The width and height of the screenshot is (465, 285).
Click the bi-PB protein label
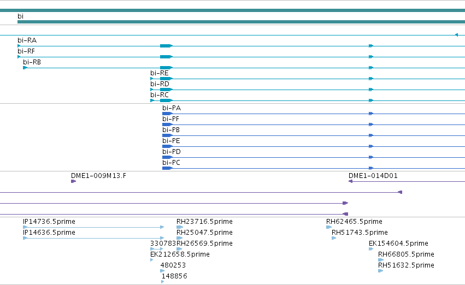pyautogui.click(x=171, y=130)
